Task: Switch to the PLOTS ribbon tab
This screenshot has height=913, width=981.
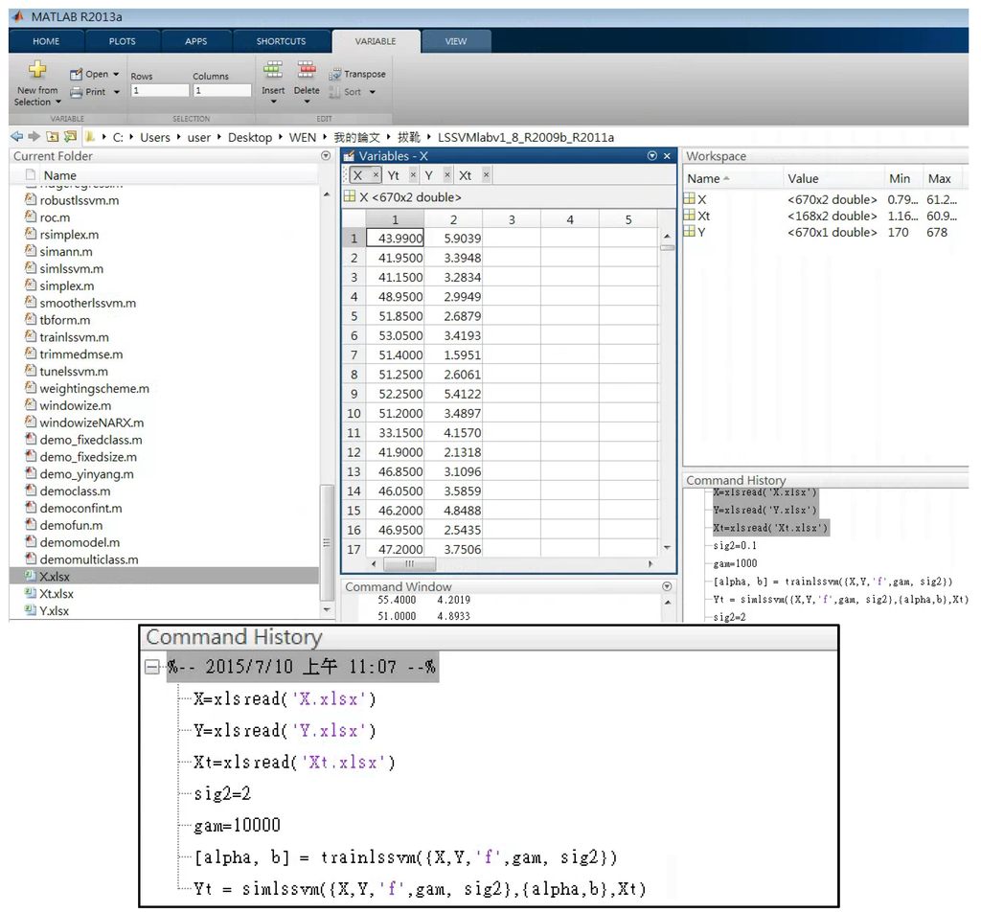Action: click(x=123, y=41)
